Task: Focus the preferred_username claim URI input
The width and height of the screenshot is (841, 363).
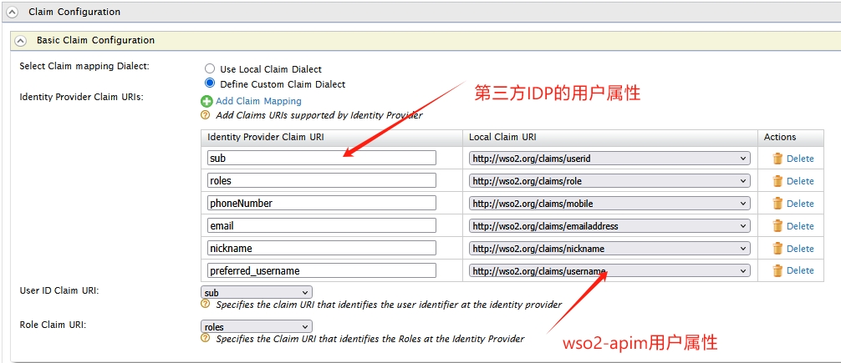Action: 321,270
